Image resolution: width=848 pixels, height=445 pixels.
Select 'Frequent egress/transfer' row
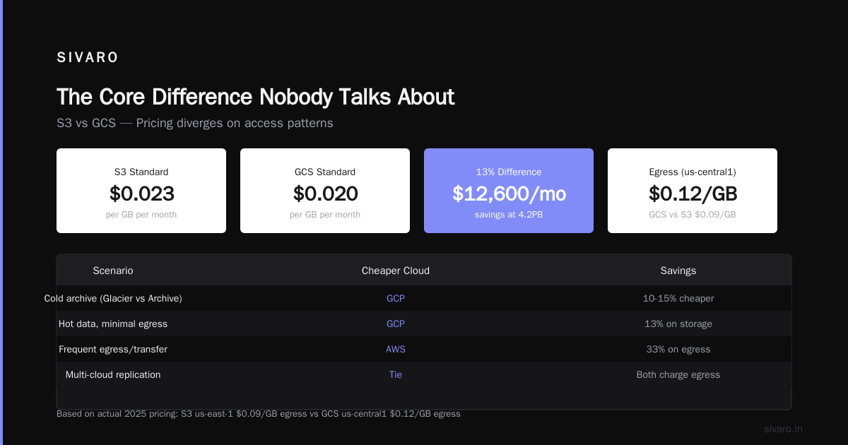point(424,349)
